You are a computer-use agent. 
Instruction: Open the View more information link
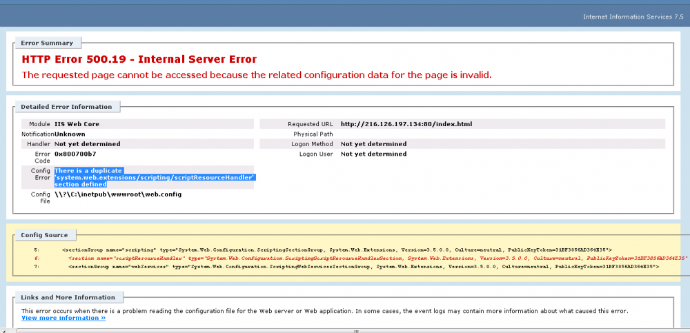(x=63, y=318)
